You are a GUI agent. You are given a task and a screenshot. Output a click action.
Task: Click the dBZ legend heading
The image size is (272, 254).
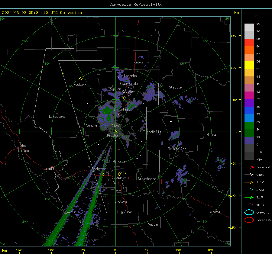[256, 16]
